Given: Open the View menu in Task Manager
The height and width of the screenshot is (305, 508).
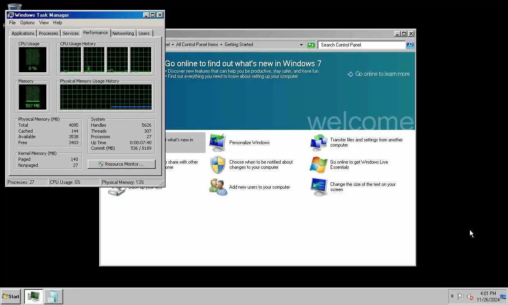Looking at the screenshot, I should click(x=44, y=23).
